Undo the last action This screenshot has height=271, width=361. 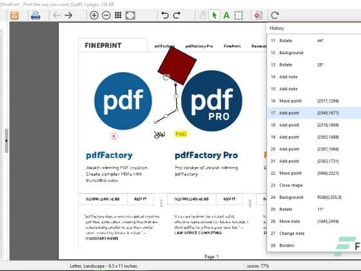click(x=165, y=15)
